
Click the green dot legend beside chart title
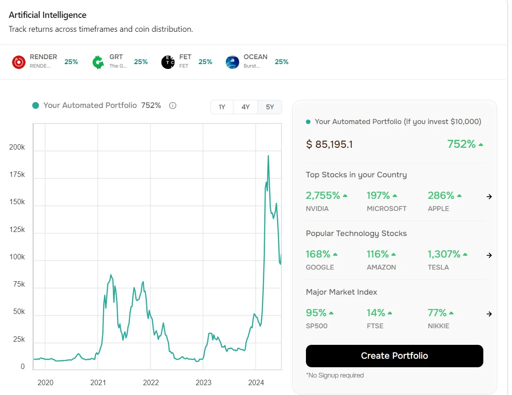pos(35,105)
